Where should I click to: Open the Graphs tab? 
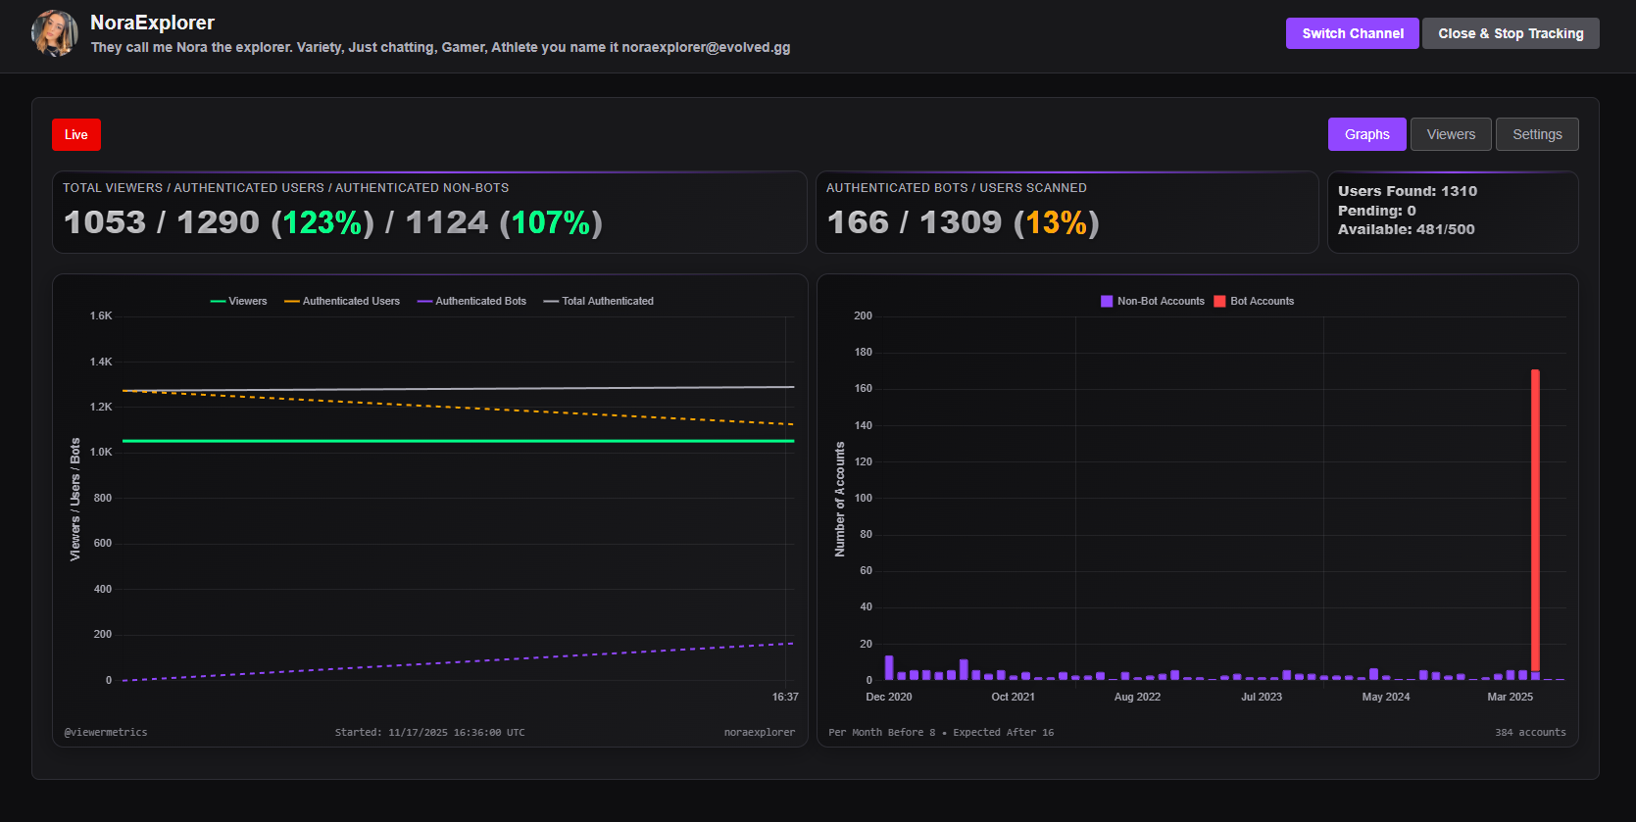[x=1366, y=134]
